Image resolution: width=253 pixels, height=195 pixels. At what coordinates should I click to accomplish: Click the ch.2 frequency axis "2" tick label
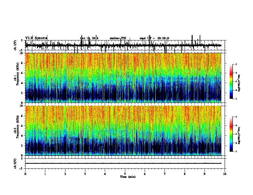pyautogui.click(x=23, y=146)
